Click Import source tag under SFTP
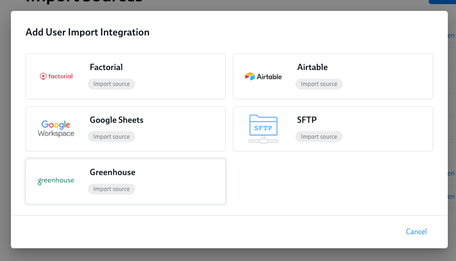 [x=319, y=136]
